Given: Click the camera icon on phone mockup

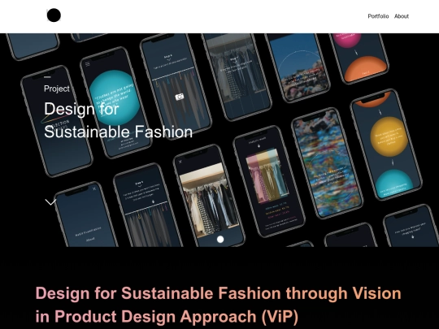Looking at the screenshot, I should [x=180, y=97].
